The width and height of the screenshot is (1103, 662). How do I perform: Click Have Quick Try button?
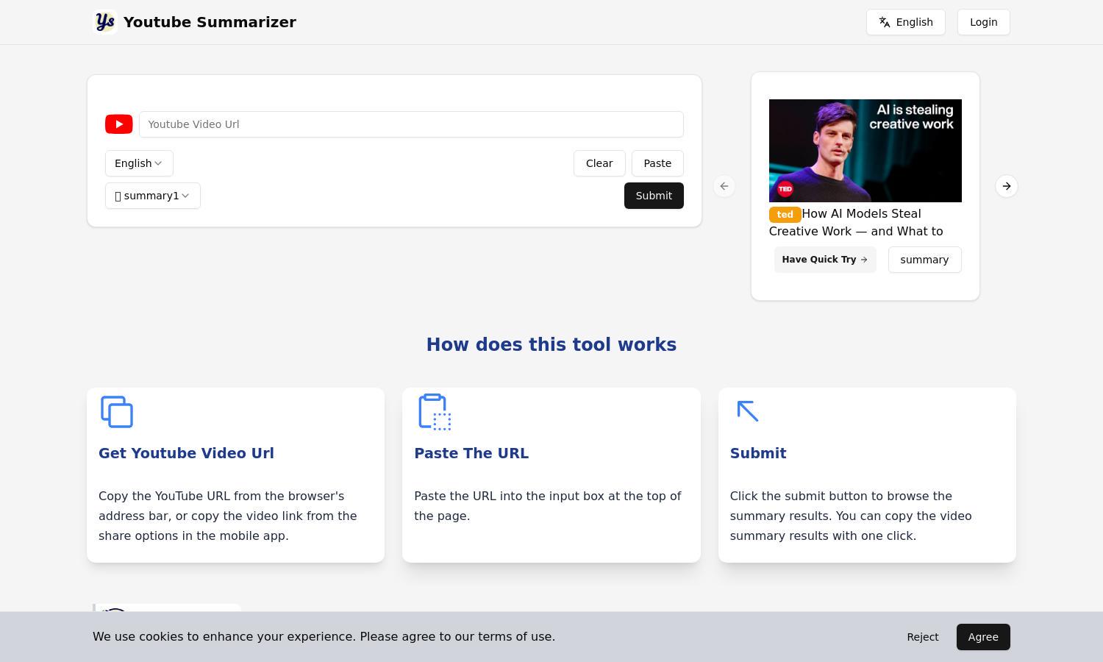coord(825,260)
